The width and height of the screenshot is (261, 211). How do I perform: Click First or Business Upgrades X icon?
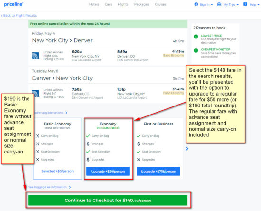click(x=139, y=160)
